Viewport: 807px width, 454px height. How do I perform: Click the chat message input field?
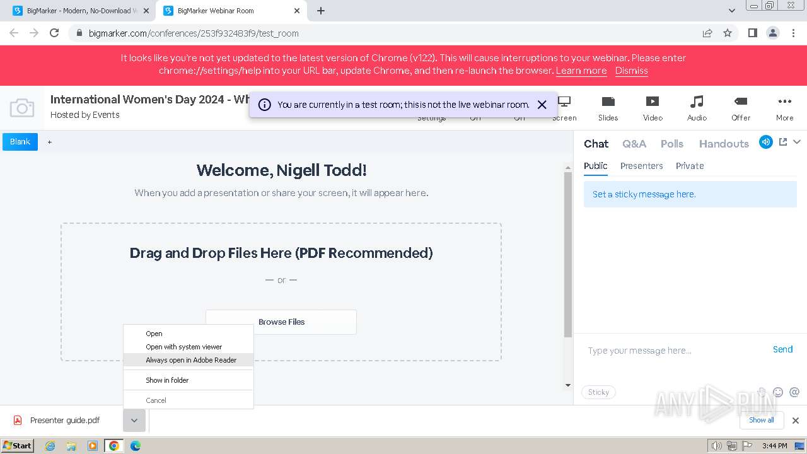pyautogui.click(x=675, y=351)
